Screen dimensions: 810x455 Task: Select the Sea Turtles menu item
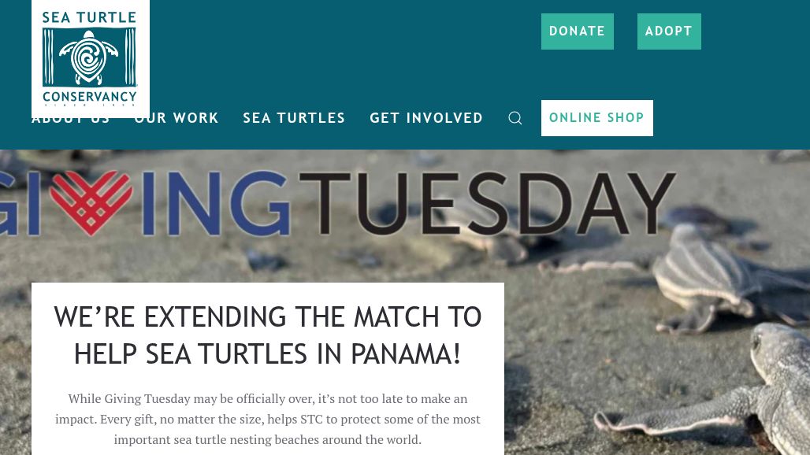pos(294,118)
